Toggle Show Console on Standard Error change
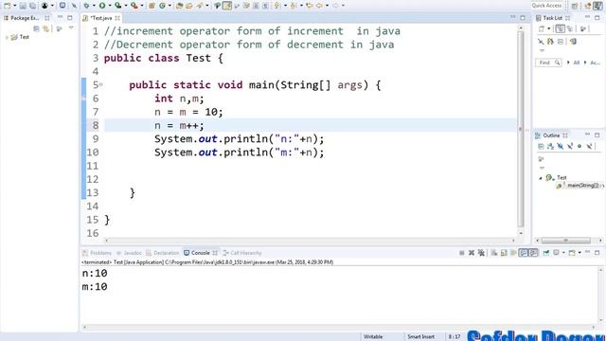 tap(533, 253)
